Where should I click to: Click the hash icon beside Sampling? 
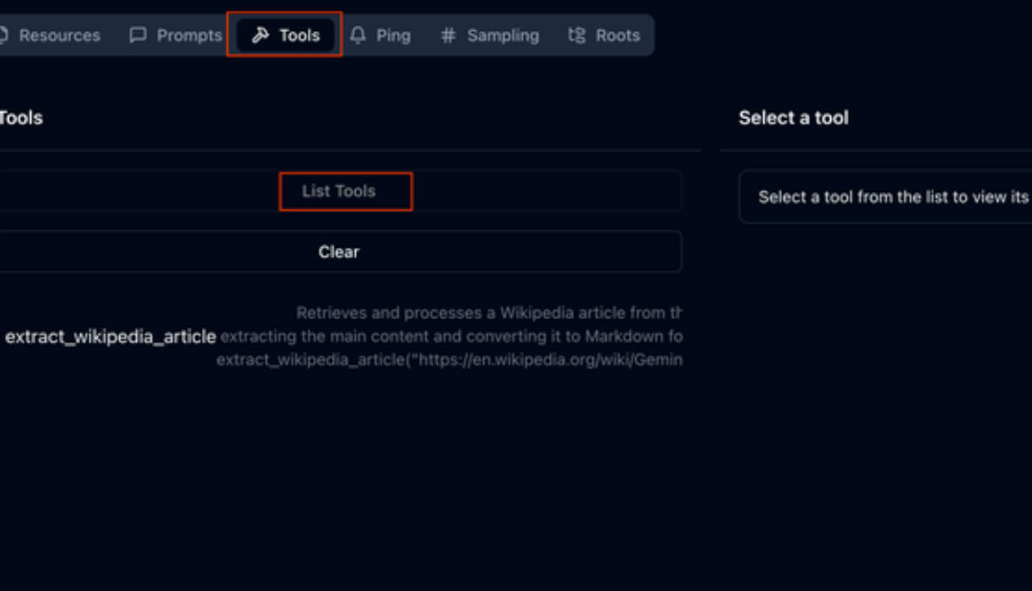tap(448, 36)
